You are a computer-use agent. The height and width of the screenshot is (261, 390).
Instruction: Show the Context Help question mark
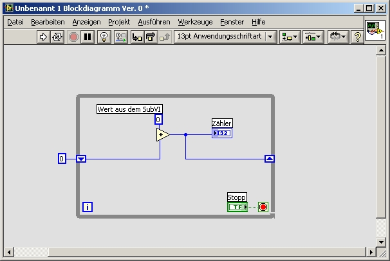coord(357,37)
